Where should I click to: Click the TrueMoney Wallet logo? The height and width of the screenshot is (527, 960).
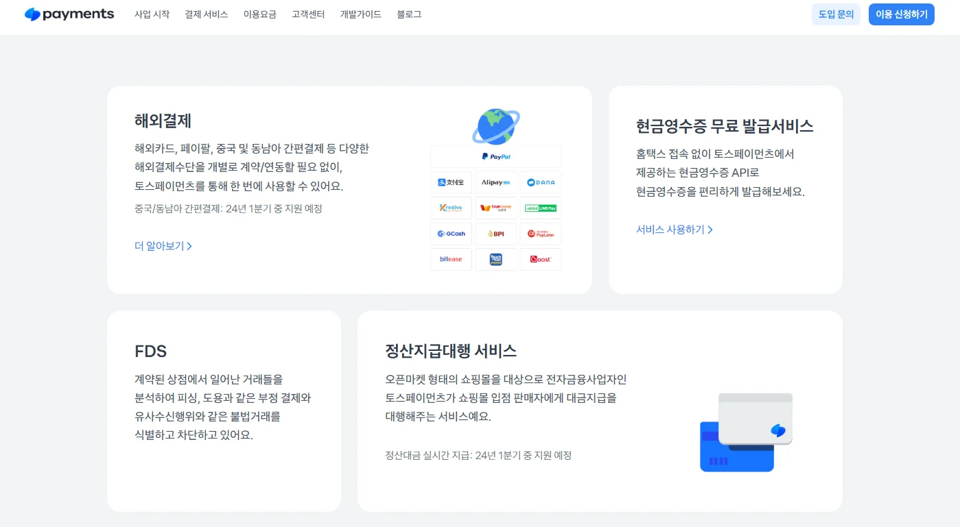(495, 208)
